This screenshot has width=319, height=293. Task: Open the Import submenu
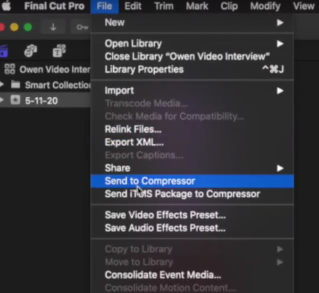pyautogui.click(x=192, y=90)
